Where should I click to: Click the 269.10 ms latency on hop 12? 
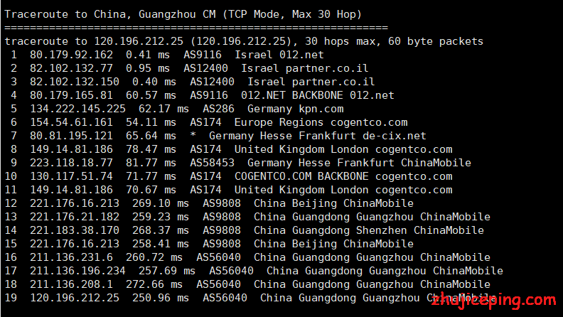click(x=161, y=203)
